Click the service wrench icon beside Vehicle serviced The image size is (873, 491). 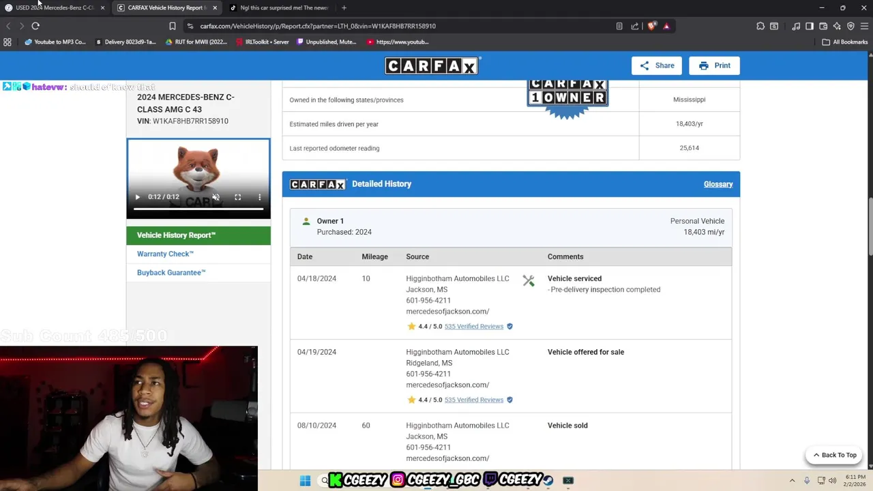(x=529, y=281)
